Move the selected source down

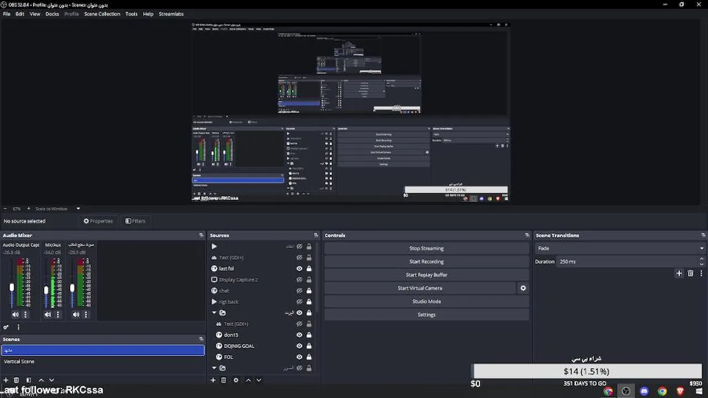pyautogui.click(x=258, y=380)
